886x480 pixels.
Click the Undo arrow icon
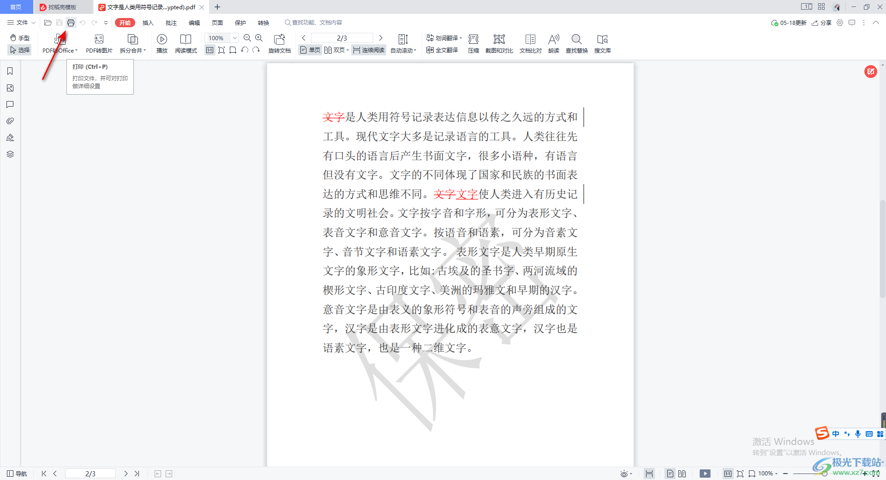pos(83,23)
